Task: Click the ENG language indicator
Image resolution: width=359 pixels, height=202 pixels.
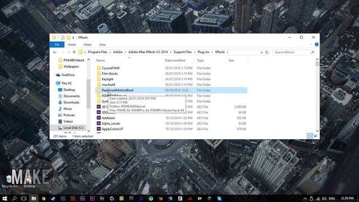Action: coord(332,199)
